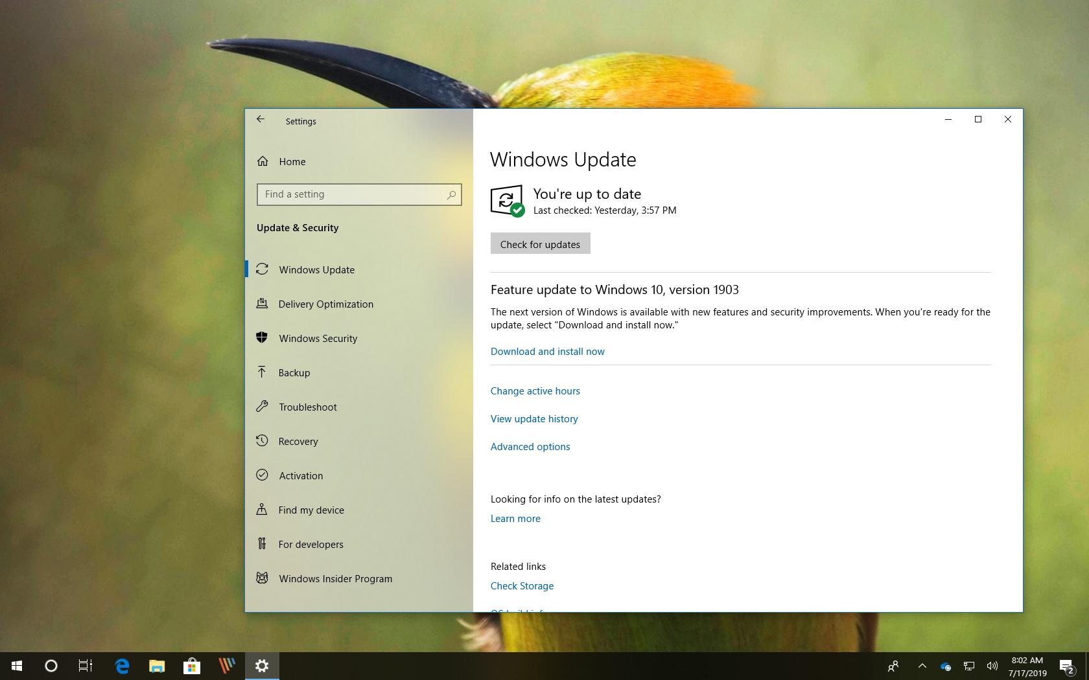
Task: Click the Windows Security shield icon
Action: 262,337
